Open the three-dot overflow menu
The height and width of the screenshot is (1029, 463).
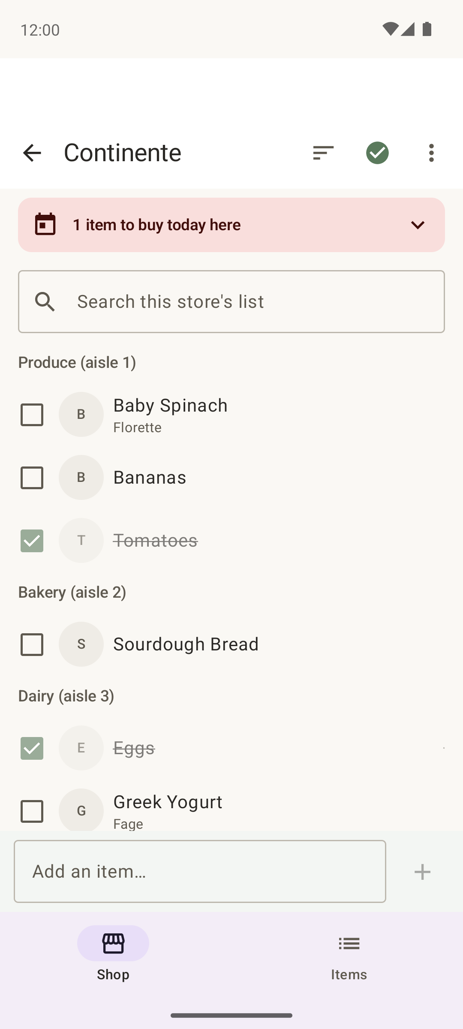(431, 153)
